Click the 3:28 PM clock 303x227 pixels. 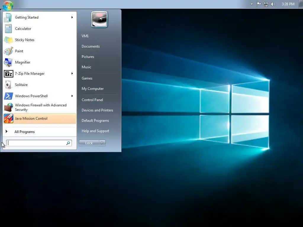[x=288, y=4]
